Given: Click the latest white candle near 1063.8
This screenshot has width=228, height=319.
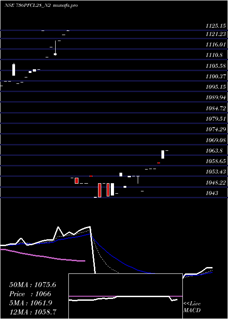Looking at the screenshot, I should point(163,154).
